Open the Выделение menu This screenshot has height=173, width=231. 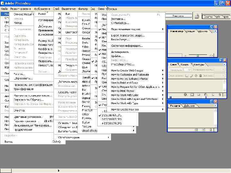69,9
